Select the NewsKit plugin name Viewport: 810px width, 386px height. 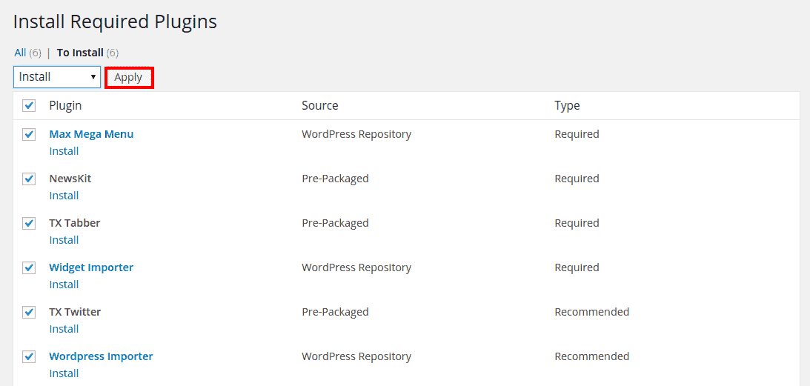(70, 179)
